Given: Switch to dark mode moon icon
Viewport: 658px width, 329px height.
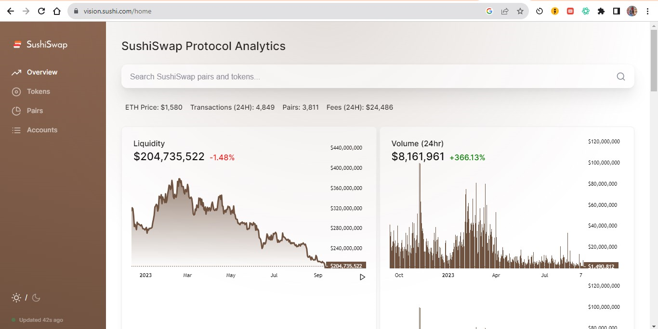Looking at the screenshot, I should coord(36,298).
